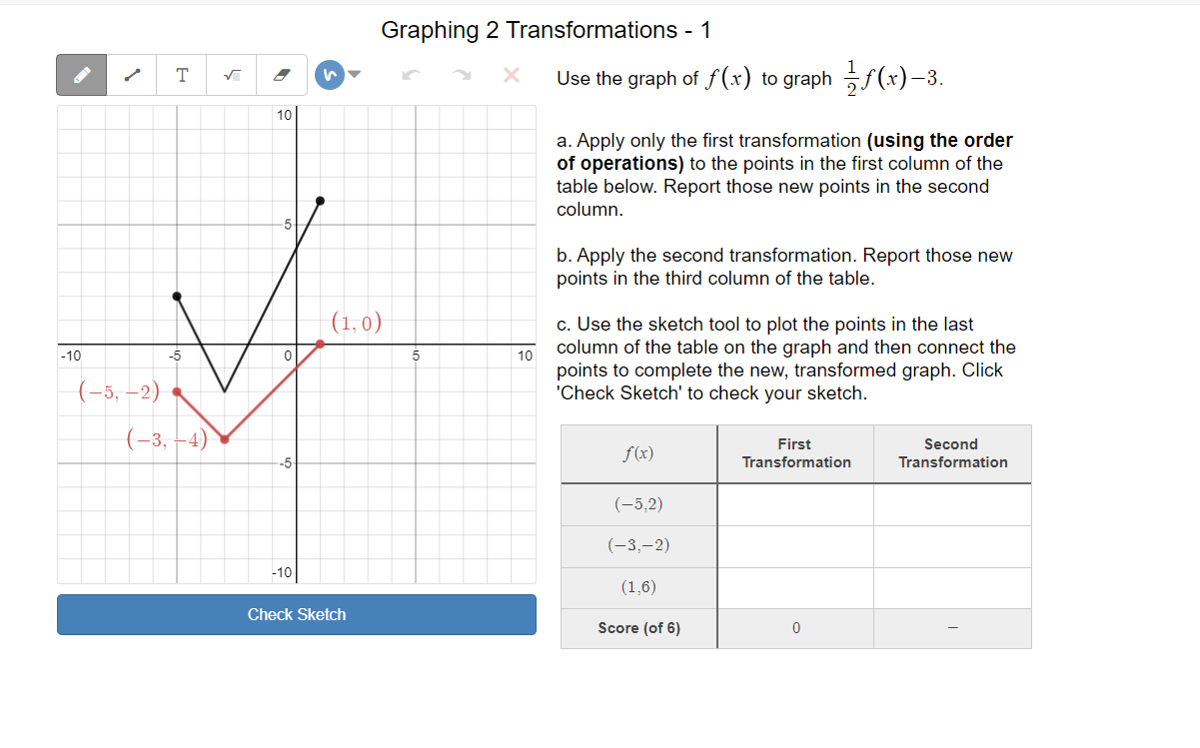Click the red point labeled (-5,-2)
Screen dimensions: 1200x748
(176, 393)
